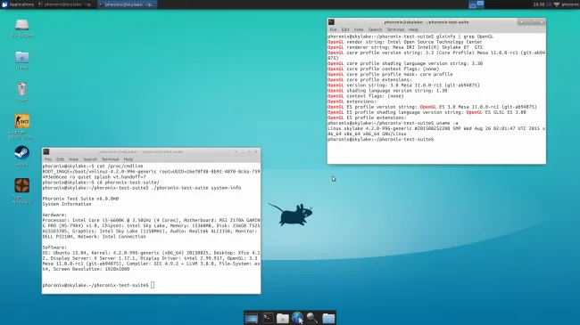Open File menu in glxinfo terminal
The image size is (580, 325).
(x=333, y=29)
